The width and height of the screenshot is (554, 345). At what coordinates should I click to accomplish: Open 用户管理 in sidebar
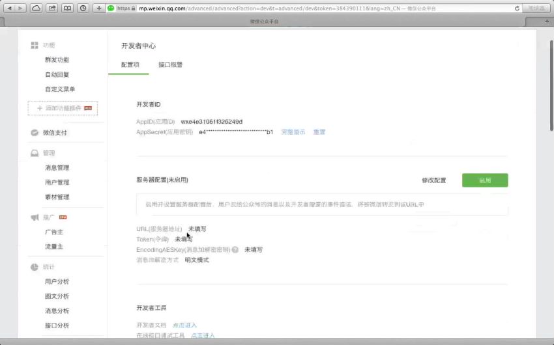coord(57,182)
